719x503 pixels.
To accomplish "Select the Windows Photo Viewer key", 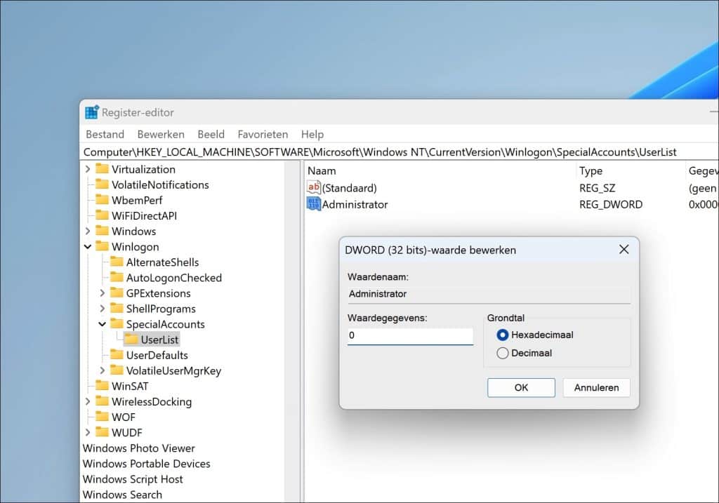I will coord(138,448).
